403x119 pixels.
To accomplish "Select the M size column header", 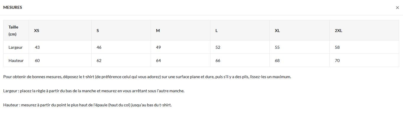I will click(x=158, y=31).
